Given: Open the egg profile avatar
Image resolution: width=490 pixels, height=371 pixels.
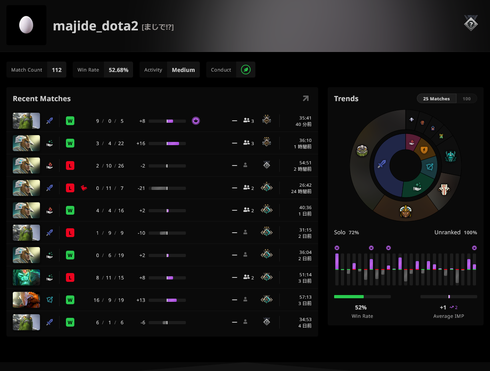Looking at the screenshot, I should pos(26,25).
